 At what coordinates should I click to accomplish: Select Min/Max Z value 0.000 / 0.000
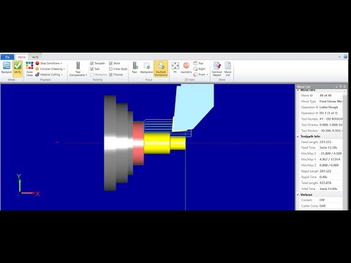click(329, 165)
